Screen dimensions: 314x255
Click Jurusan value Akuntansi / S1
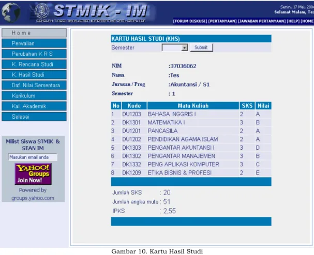click(190, 85)
